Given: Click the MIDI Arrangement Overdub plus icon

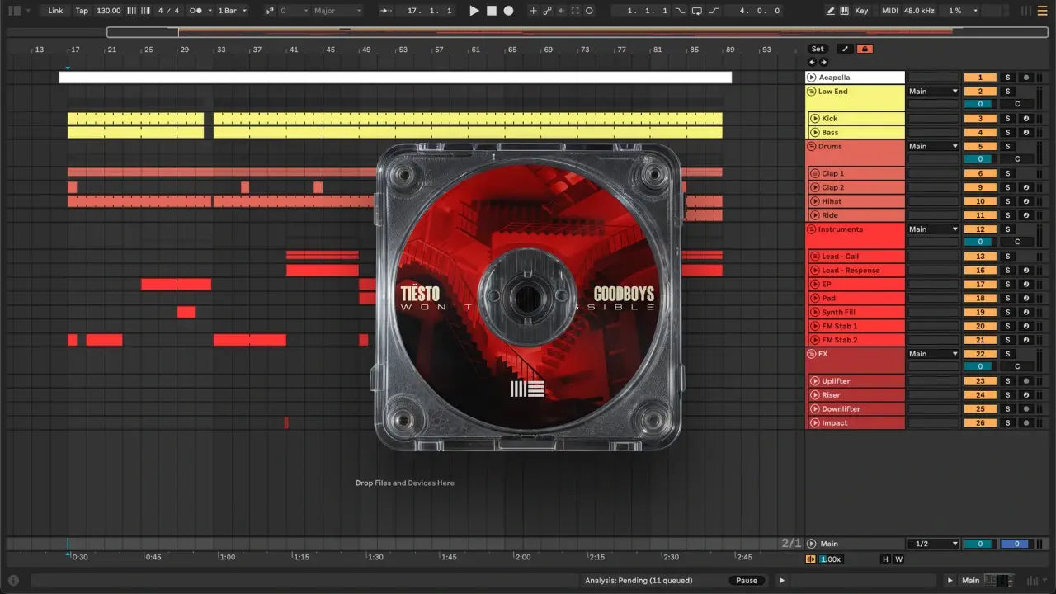Looking at the screenshot, I should (x=533, y=11).
